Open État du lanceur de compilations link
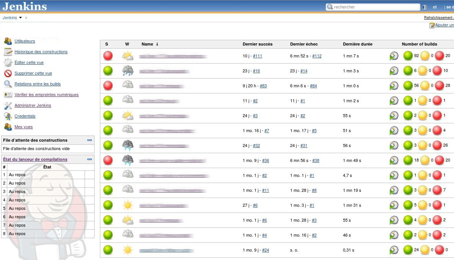Image resolution: width=454 pixels, height=260 pixels. coord(35,159)
